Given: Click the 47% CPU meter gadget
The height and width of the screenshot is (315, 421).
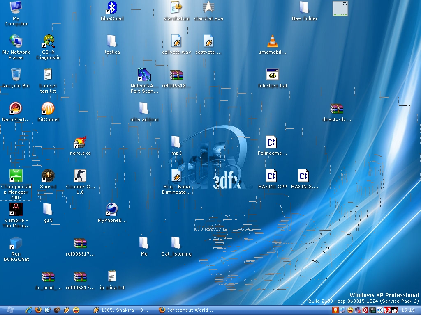Looking at the screenshot, I should (340, 9).
